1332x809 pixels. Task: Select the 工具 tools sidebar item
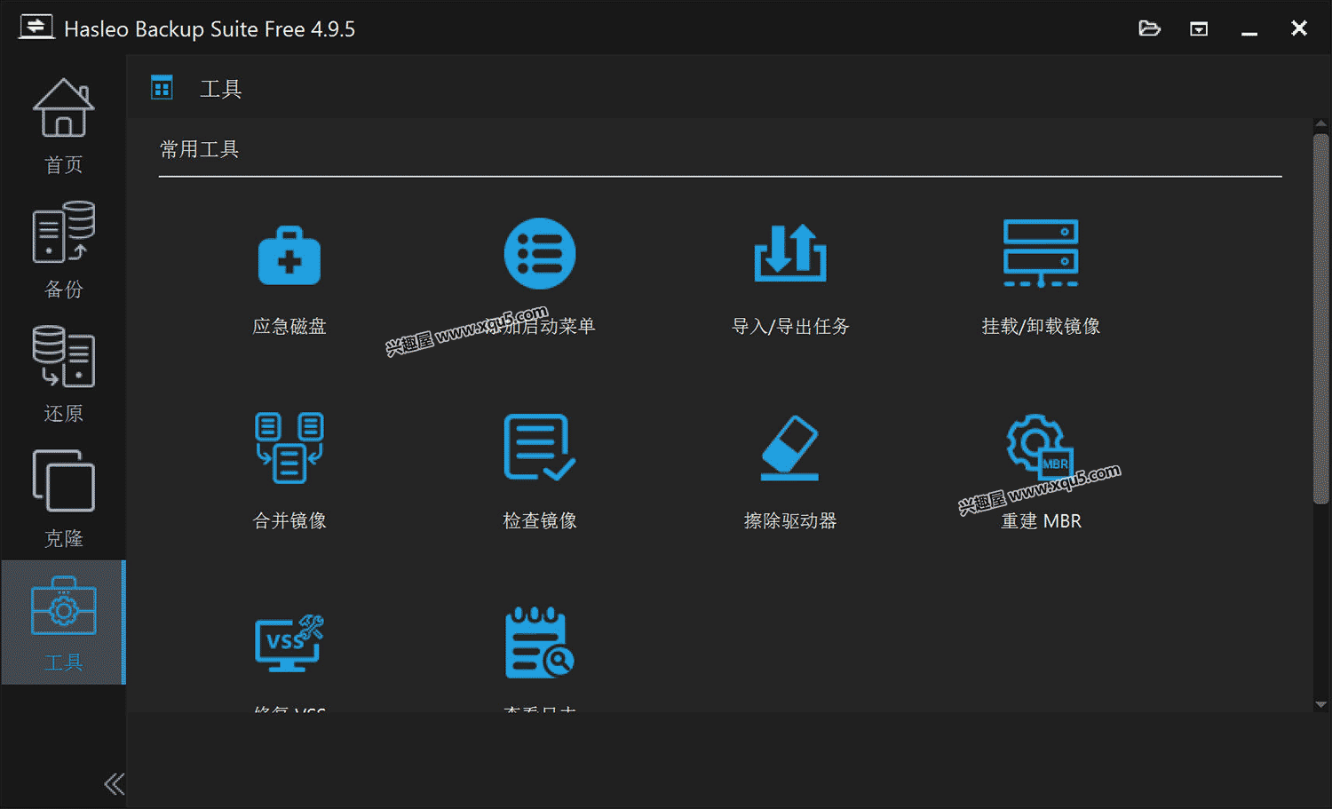pos(63,623)
